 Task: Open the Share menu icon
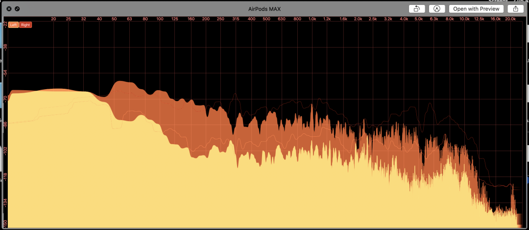[x=515, y=9]
